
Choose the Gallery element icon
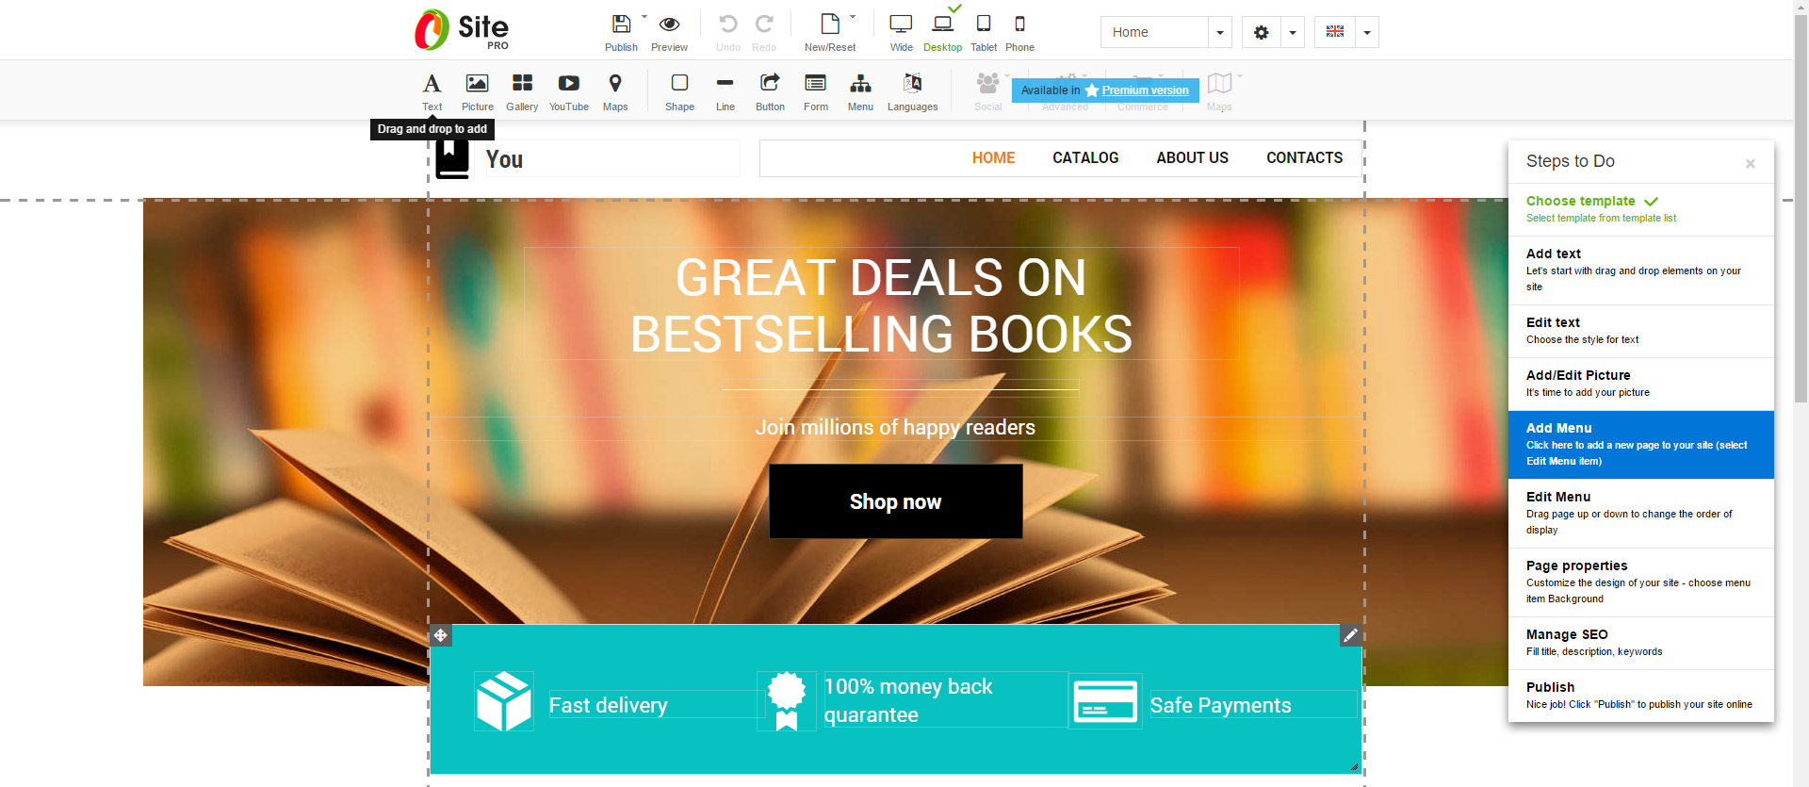(x=522, y=84)
